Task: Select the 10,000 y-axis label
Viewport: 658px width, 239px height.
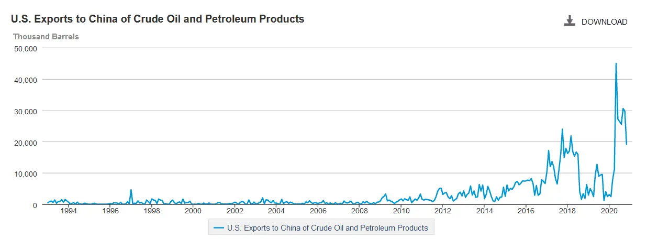Action: pos(25,173)
